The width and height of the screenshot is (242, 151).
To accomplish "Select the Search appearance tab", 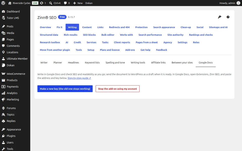I will click(x=164, y=27).
